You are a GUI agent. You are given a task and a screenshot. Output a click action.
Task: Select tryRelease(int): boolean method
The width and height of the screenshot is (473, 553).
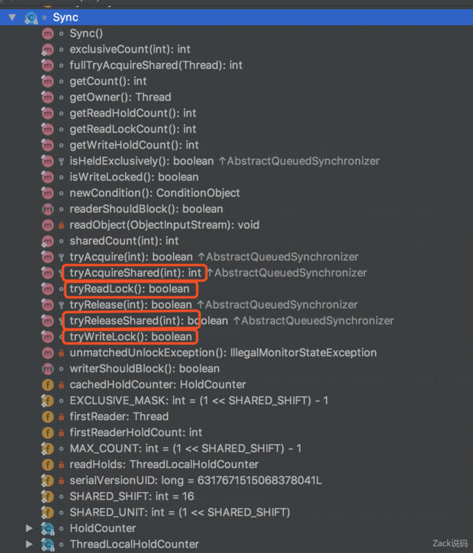(131, 305)
